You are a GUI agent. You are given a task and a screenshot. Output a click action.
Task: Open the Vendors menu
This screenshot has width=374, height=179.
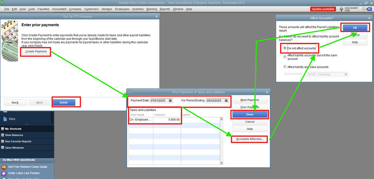tap(107, 9)
